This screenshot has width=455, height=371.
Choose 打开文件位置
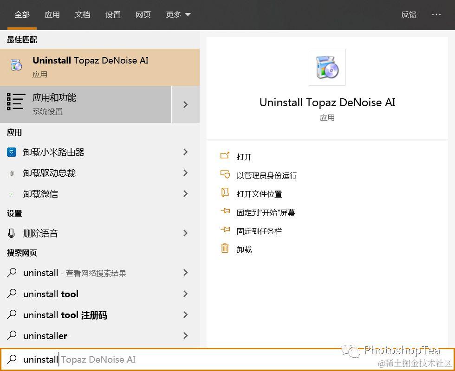pos(259,194)
